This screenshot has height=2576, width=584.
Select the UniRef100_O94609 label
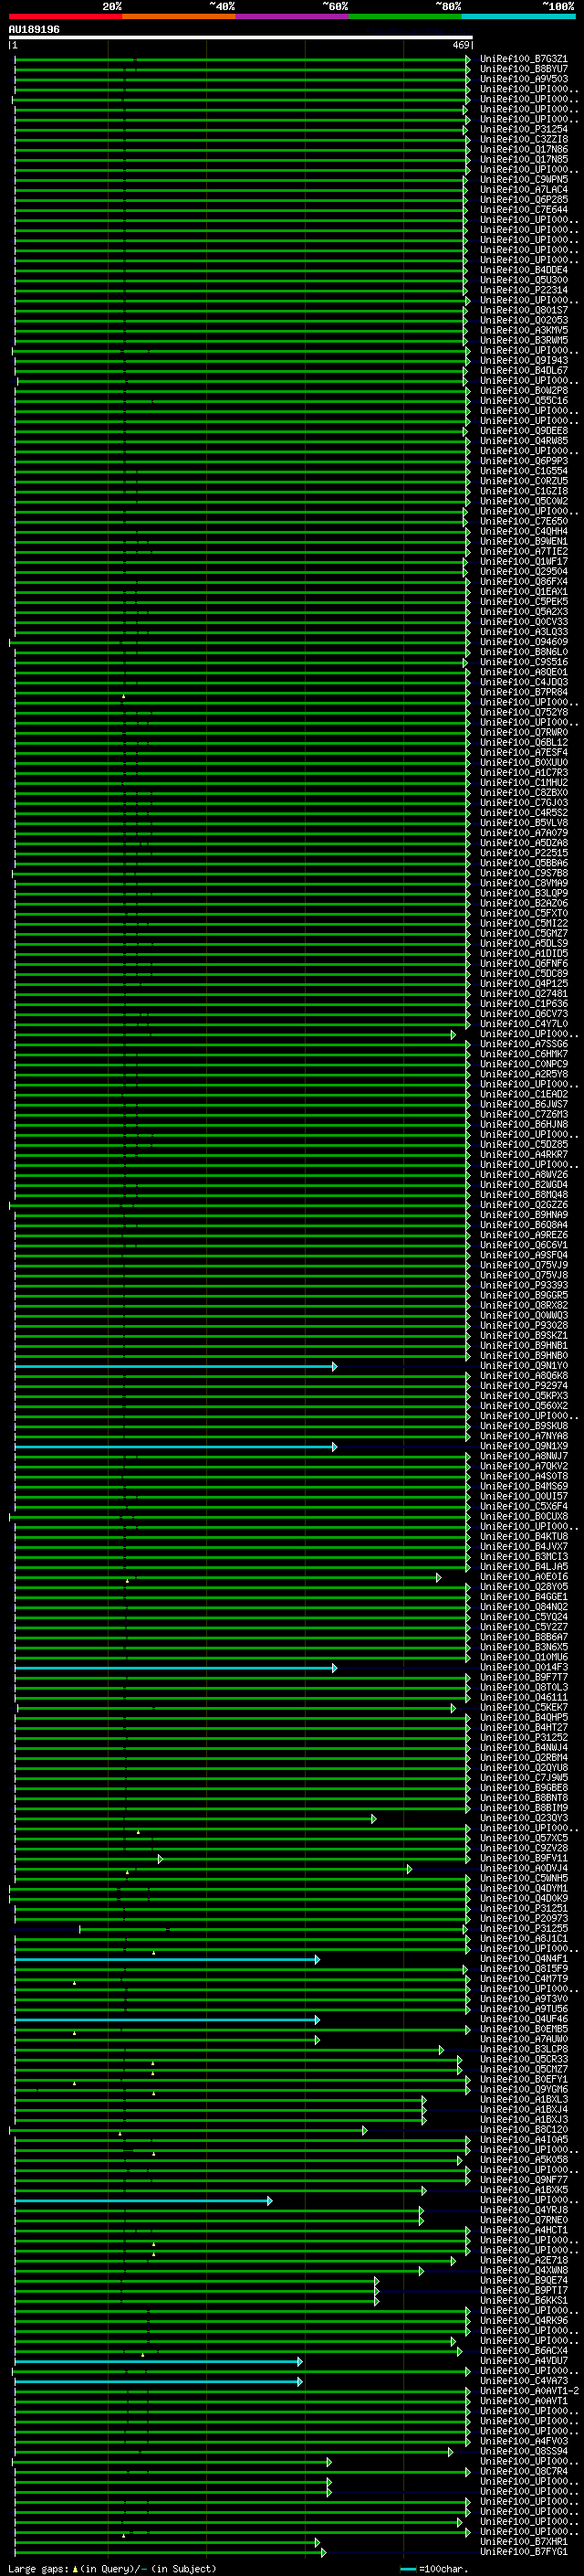[524, 642]
